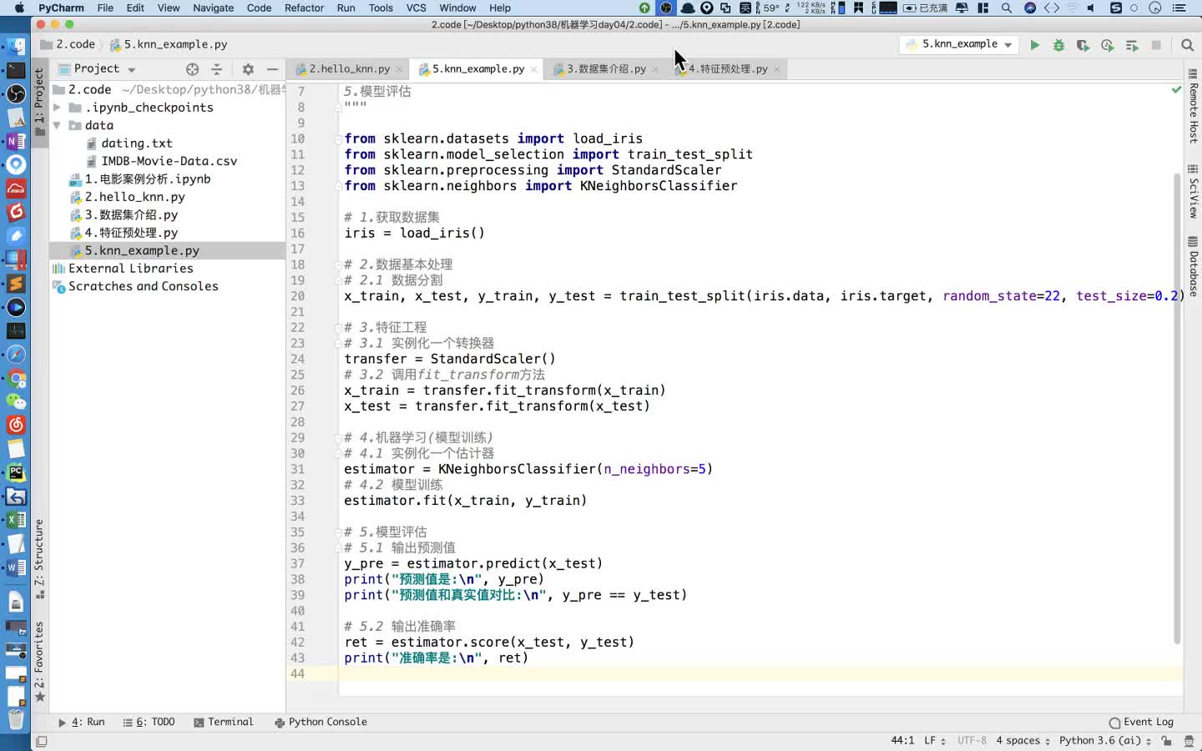Change 4 spaces indent setting
The height and width of the screenshot is (751, 1202).
click(x=1023, y=741)
